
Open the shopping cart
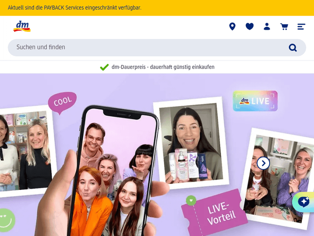coord(284,26)
